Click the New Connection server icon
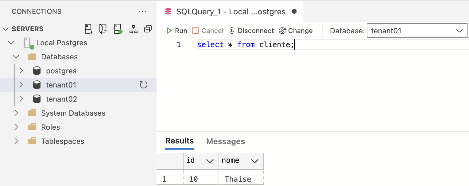 (x=89, y=29)
